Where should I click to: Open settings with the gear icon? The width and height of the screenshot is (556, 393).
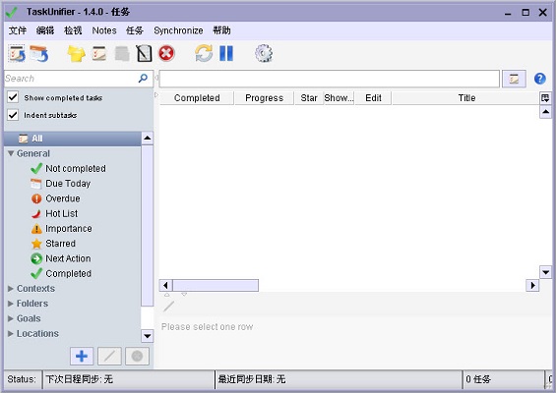click(264, 53)
